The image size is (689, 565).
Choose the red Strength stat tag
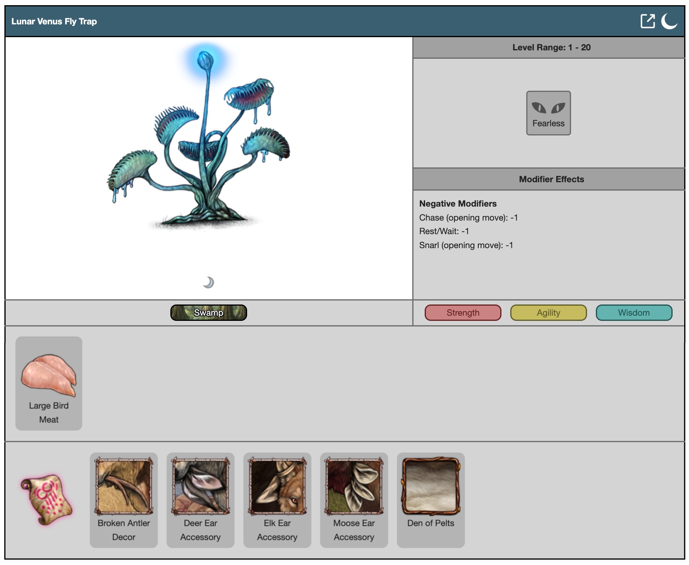click(x=463, y=312)
